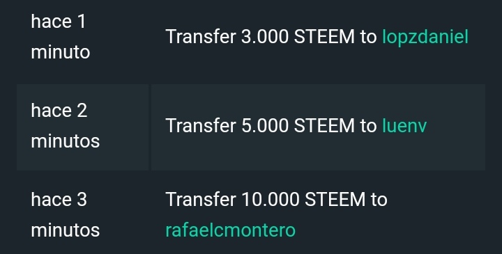502x254 pixels.
Task: Open the lopzdaniel account link
Action: 425,38
